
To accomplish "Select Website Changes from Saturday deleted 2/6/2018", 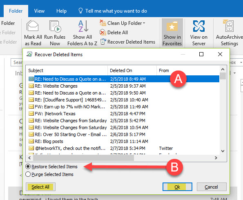I will 124,127.
